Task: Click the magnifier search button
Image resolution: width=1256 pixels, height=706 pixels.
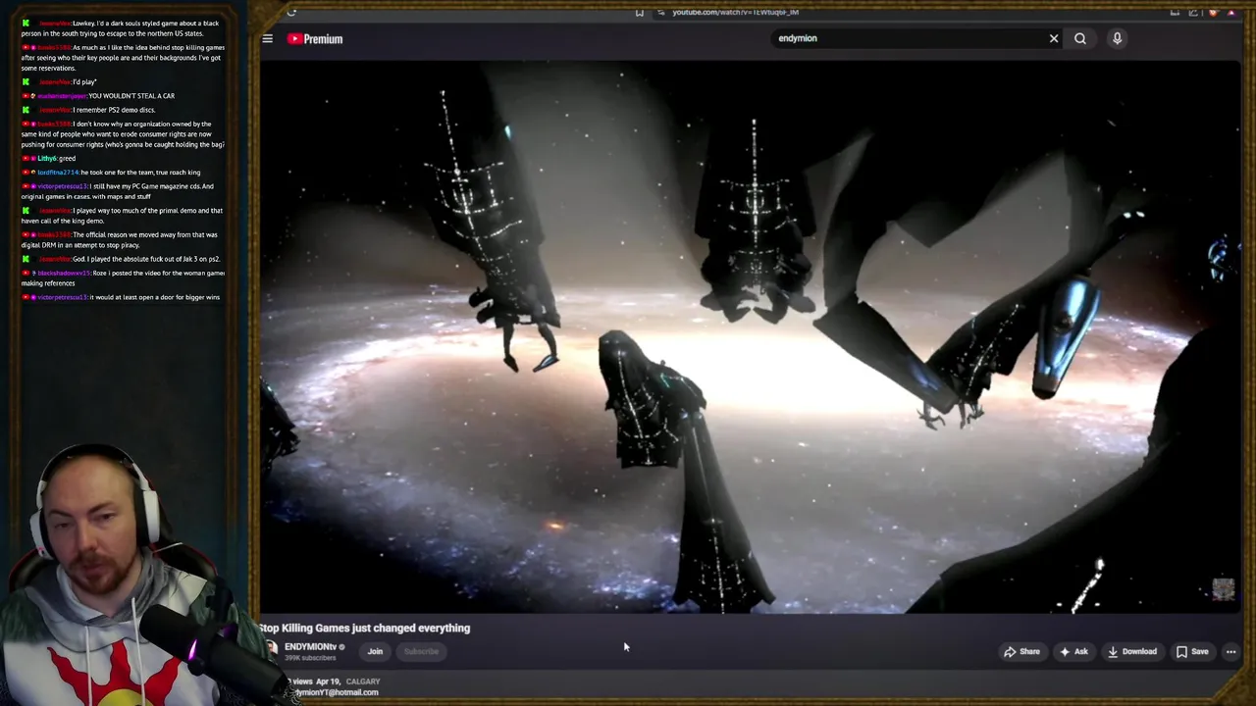Action: 1080,38
